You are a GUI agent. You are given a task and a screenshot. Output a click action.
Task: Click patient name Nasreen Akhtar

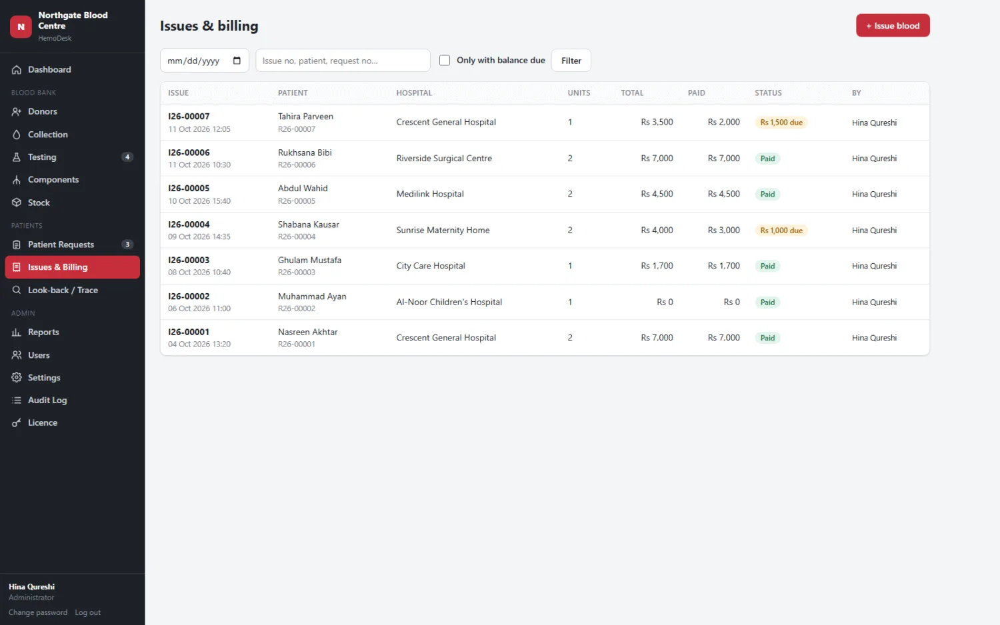(307, 332)
